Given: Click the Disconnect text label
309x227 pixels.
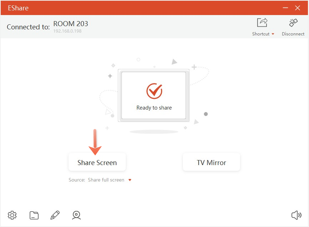Looking at the screenshot, I should (x=293, y=34).
